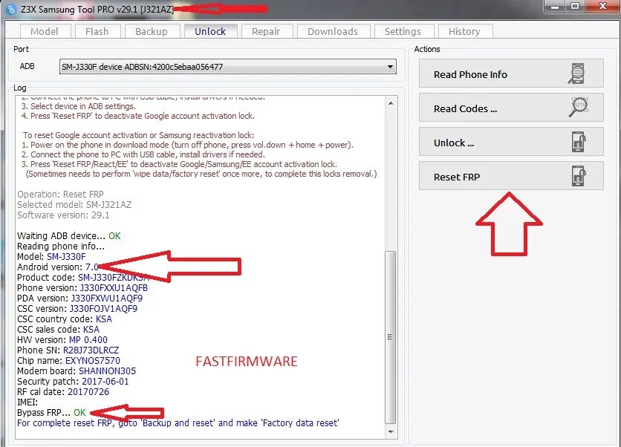Click 'CSC country code: KSA' log line

point(65,319)
